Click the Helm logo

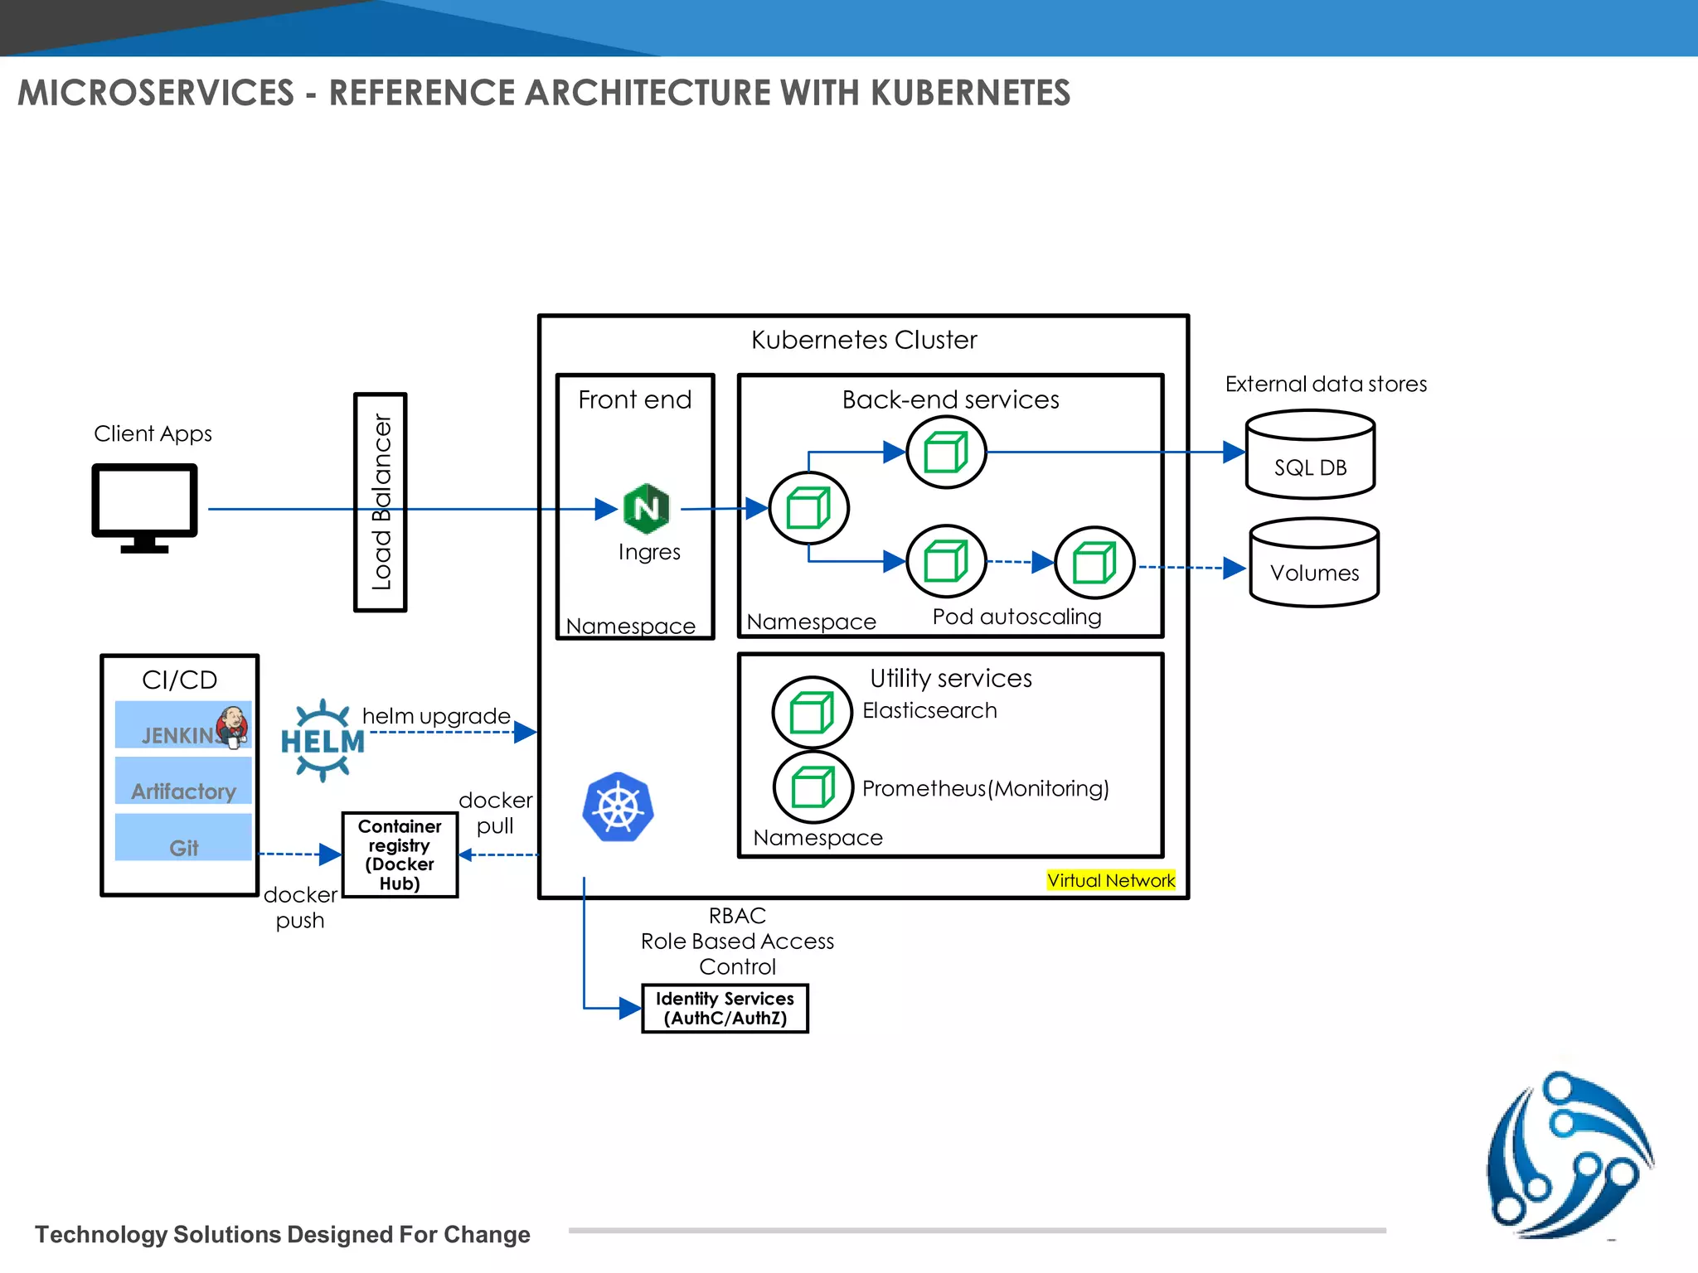coord(323,740)
